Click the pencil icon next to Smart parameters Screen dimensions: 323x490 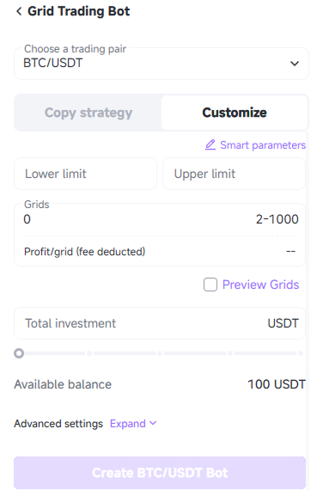210,145
